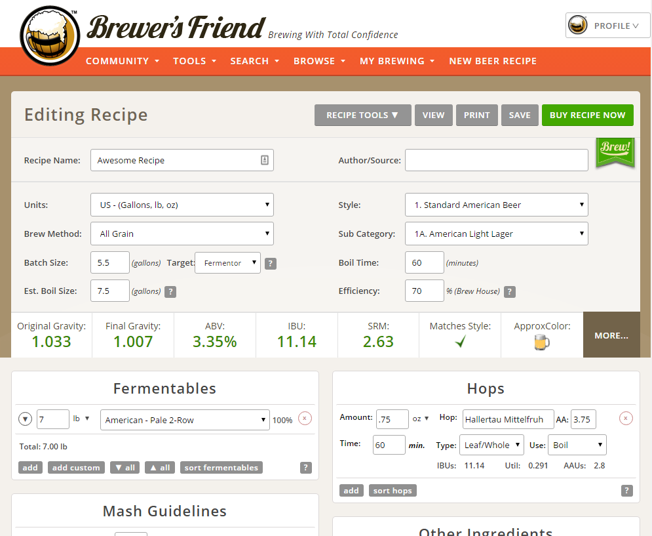Open the MY BREWING menu
652x536 pixels.
[397, 61]
